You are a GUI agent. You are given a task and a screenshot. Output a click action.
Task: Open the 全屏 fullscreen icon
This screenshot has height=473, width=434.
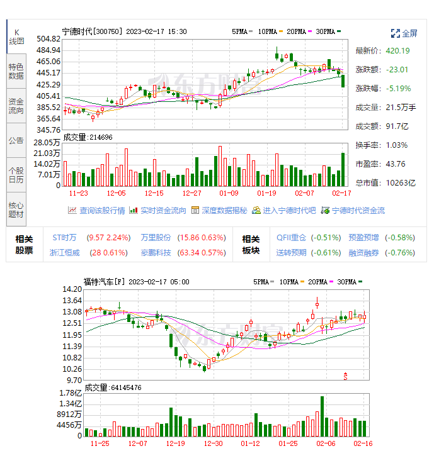coord(395,33)
